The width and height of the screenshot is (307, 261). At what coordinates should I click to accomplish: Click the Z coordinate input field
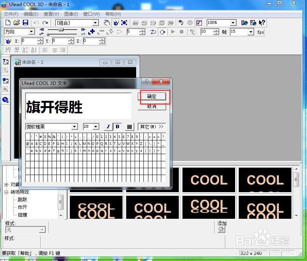[x=91, y=41]
